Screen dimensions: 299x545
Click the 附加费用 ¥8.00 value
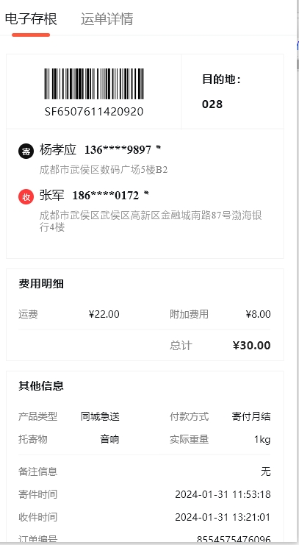click(x=258, y=314)
